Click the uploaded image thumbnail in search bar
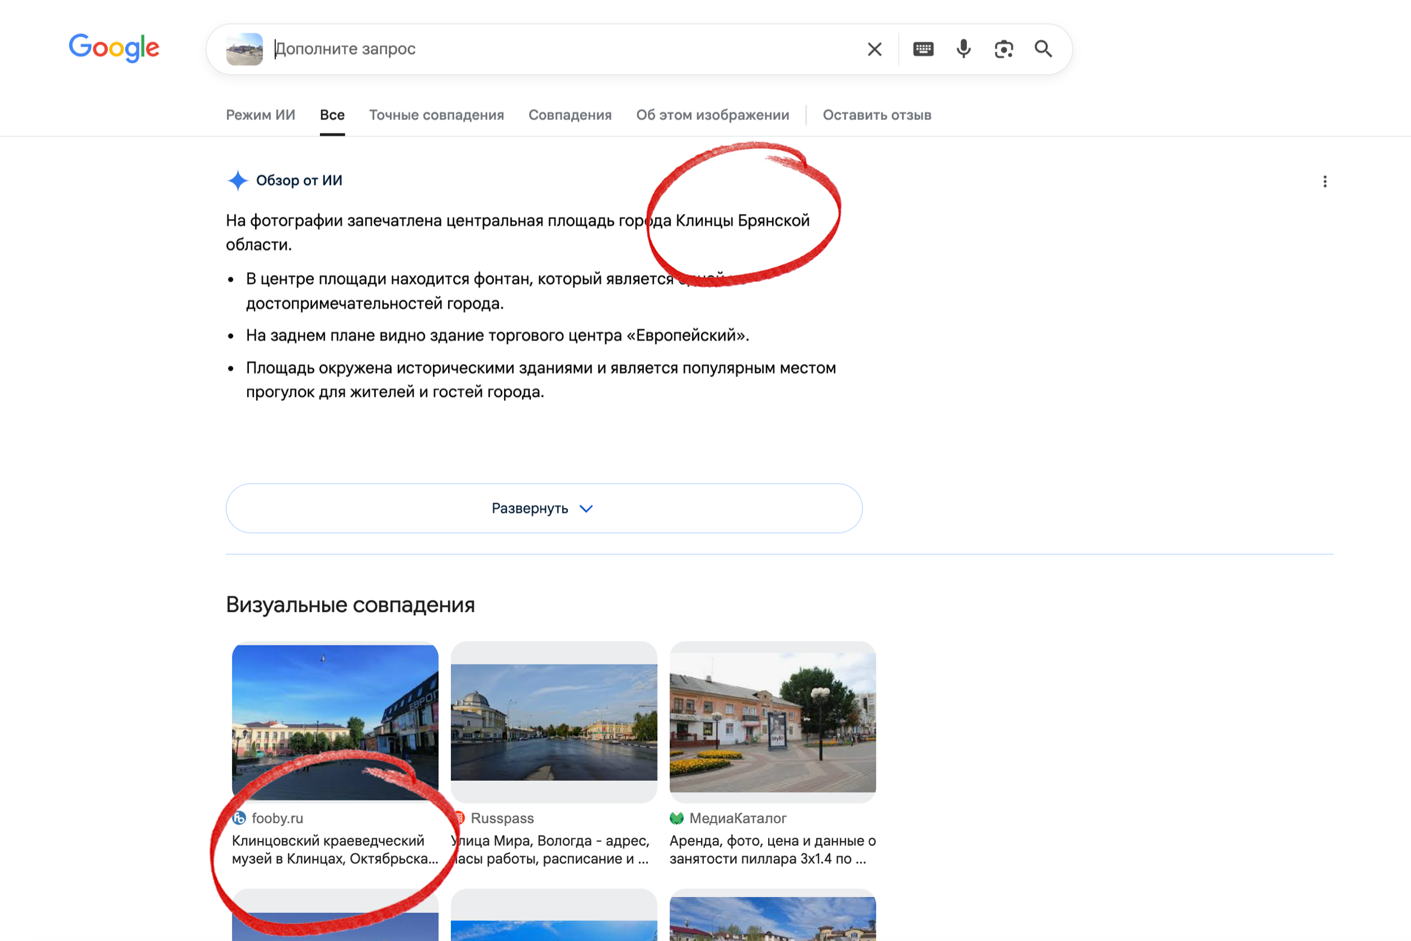Image resolution: width=1411 pixels, height=941 pixels. [244, 49]
